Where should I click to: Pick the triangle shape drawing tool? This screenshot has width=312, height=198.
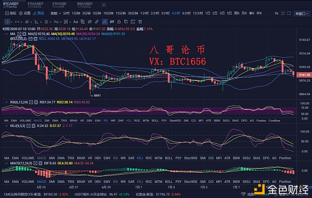click(36, 22)
